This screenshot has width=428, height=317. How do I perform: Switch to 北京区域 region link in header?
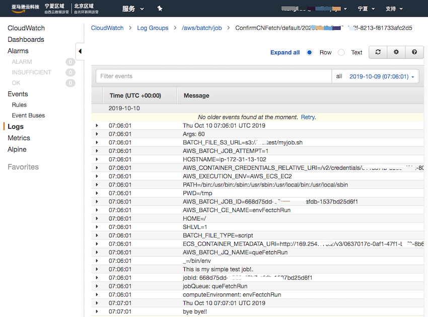pyautogui.click(x=86, y=9)
